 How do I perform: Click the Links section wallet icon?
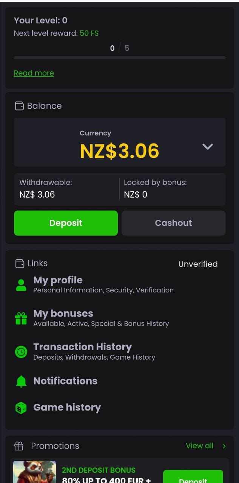click(x=20, y=263)
